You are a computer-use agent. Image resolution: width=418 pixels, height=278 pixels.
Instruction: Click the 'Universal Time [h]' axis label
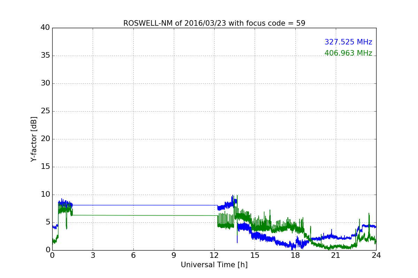pyautogui.click(x=214, y=265)
